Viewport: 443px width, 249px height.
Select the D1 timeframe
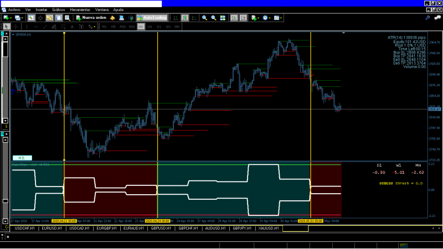pos(159,27)
